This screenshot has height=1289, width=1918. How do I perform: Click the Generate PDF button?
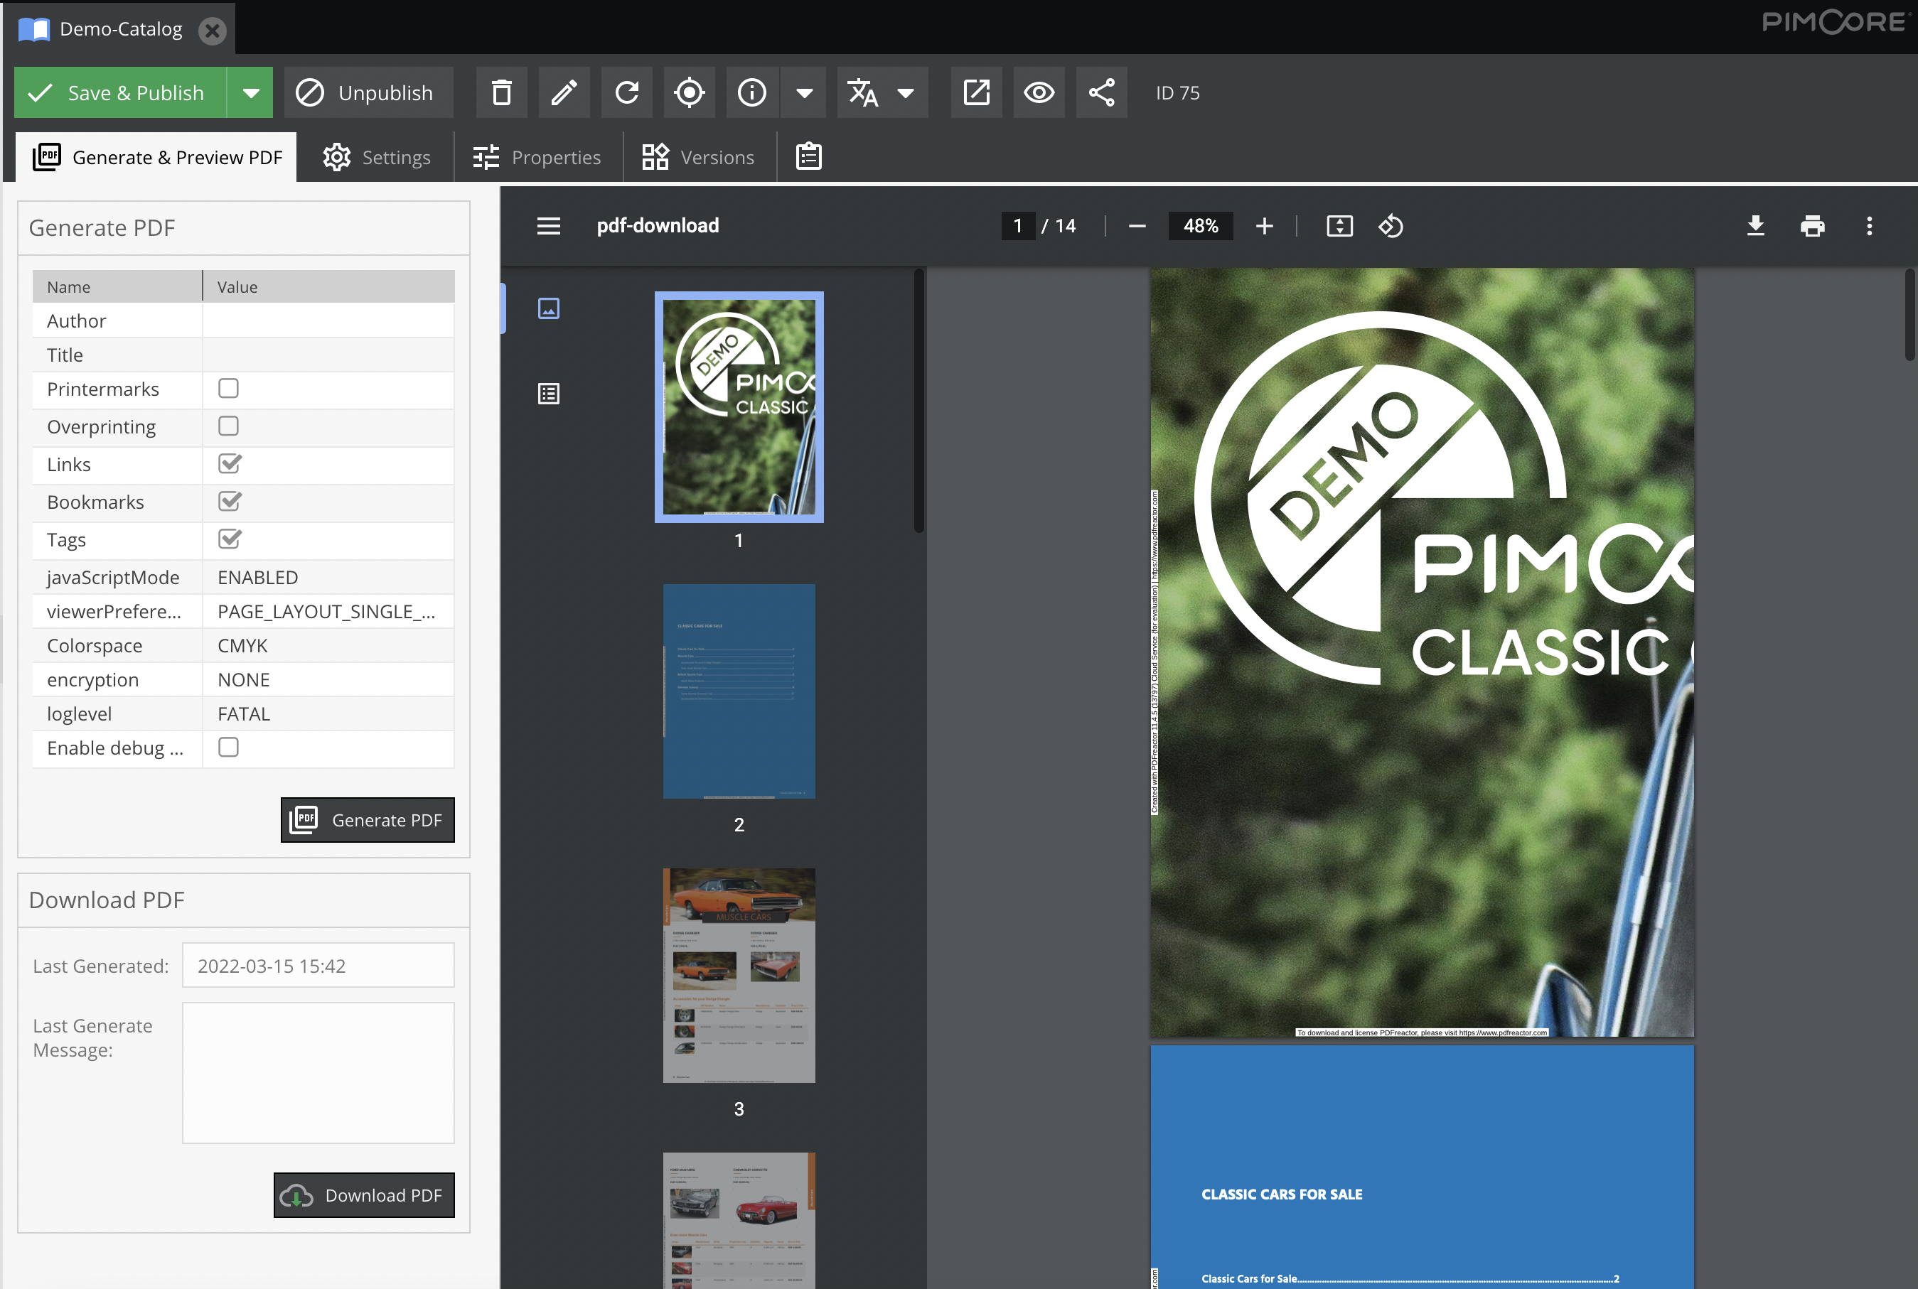[x=368, y=819]
